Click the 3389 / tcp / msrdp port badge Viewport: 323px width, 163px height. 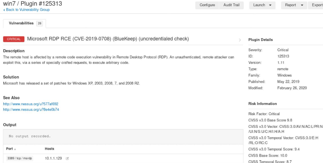(x=19, y=158)
